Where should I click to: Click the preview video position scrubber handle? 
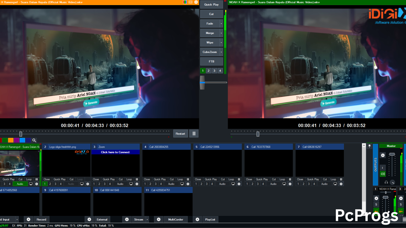[21, 134]
